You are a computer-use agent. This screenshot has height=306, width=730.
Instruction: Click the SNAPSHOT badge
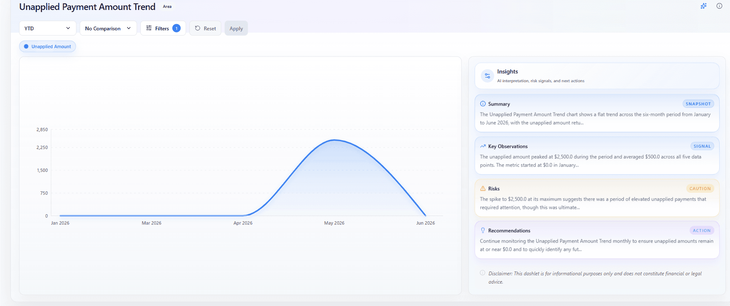[698, 104]
